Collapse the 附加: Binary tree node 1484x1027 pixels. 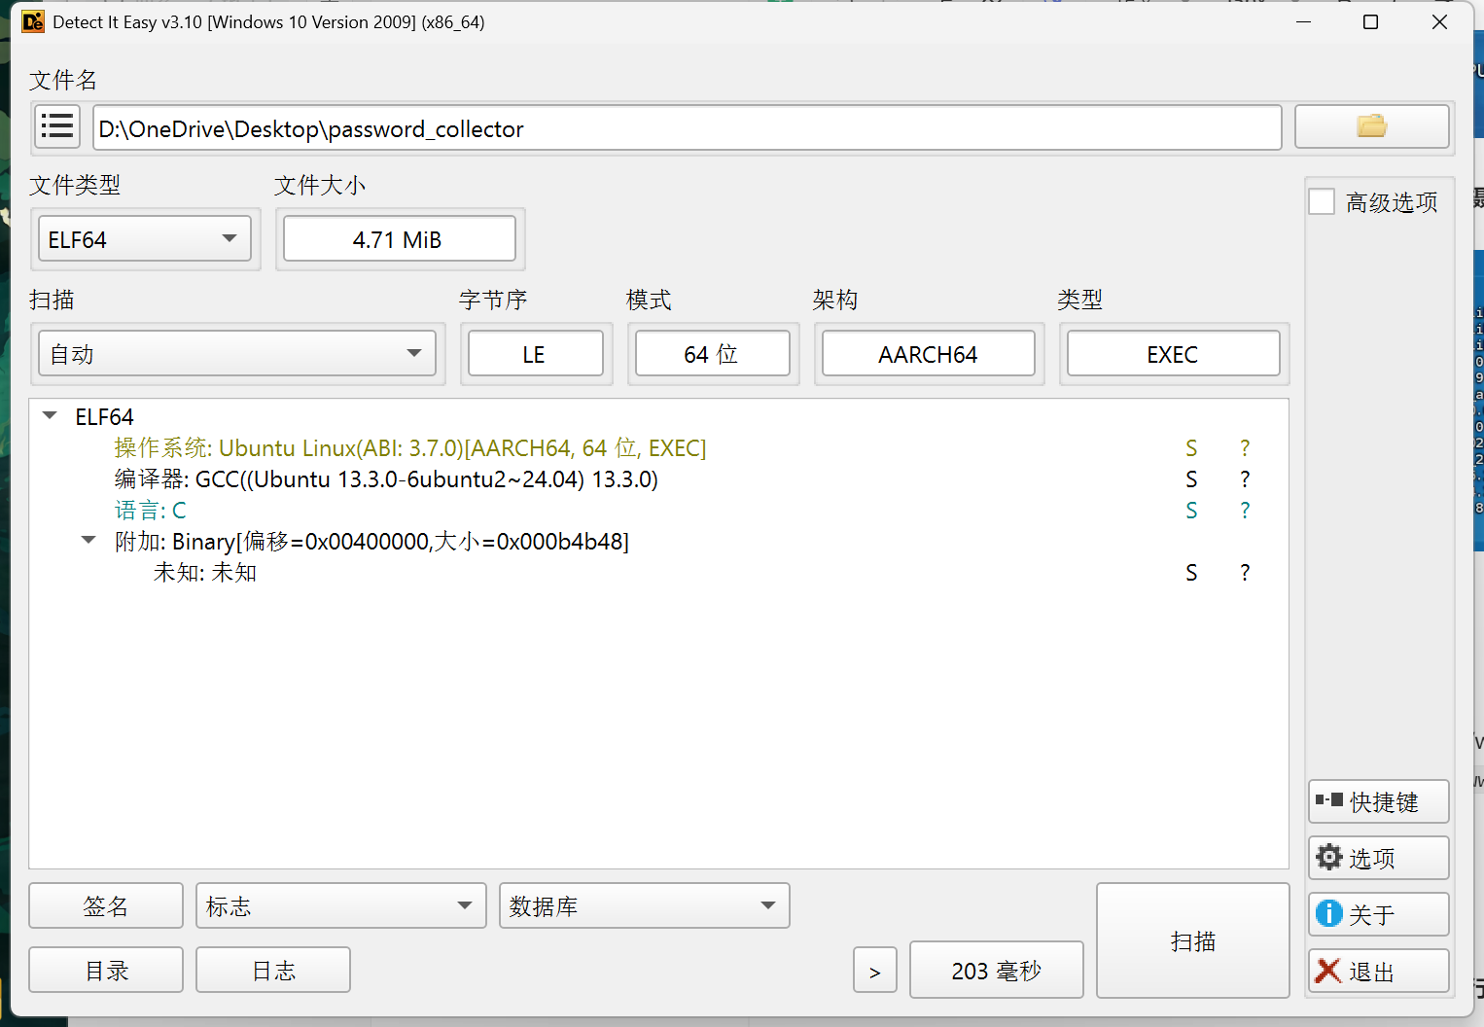click(x=88, y=541)
